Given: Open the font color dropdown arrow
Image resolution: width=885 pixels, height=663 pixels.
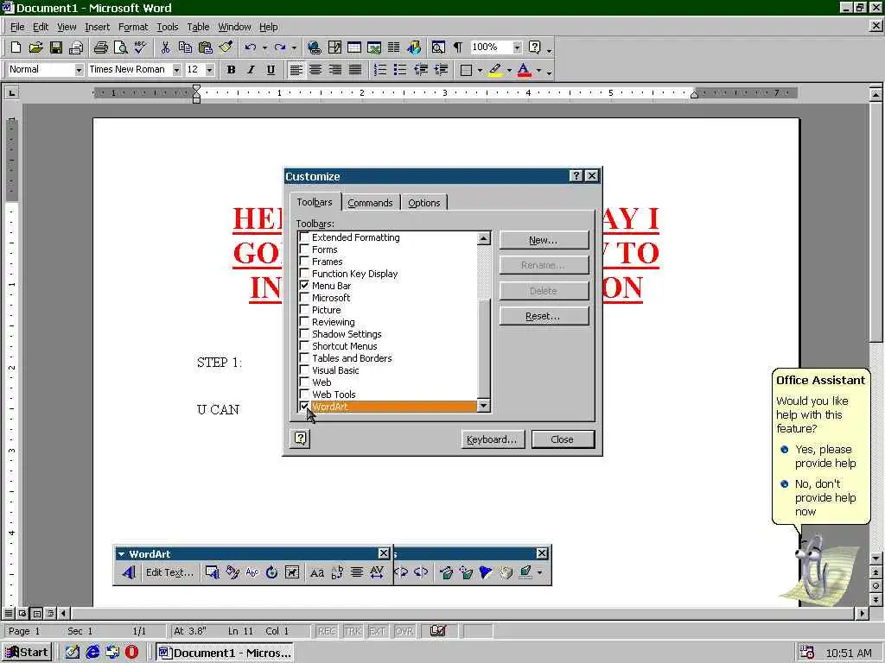Looking at the screenshot, I should coord(539,71).
